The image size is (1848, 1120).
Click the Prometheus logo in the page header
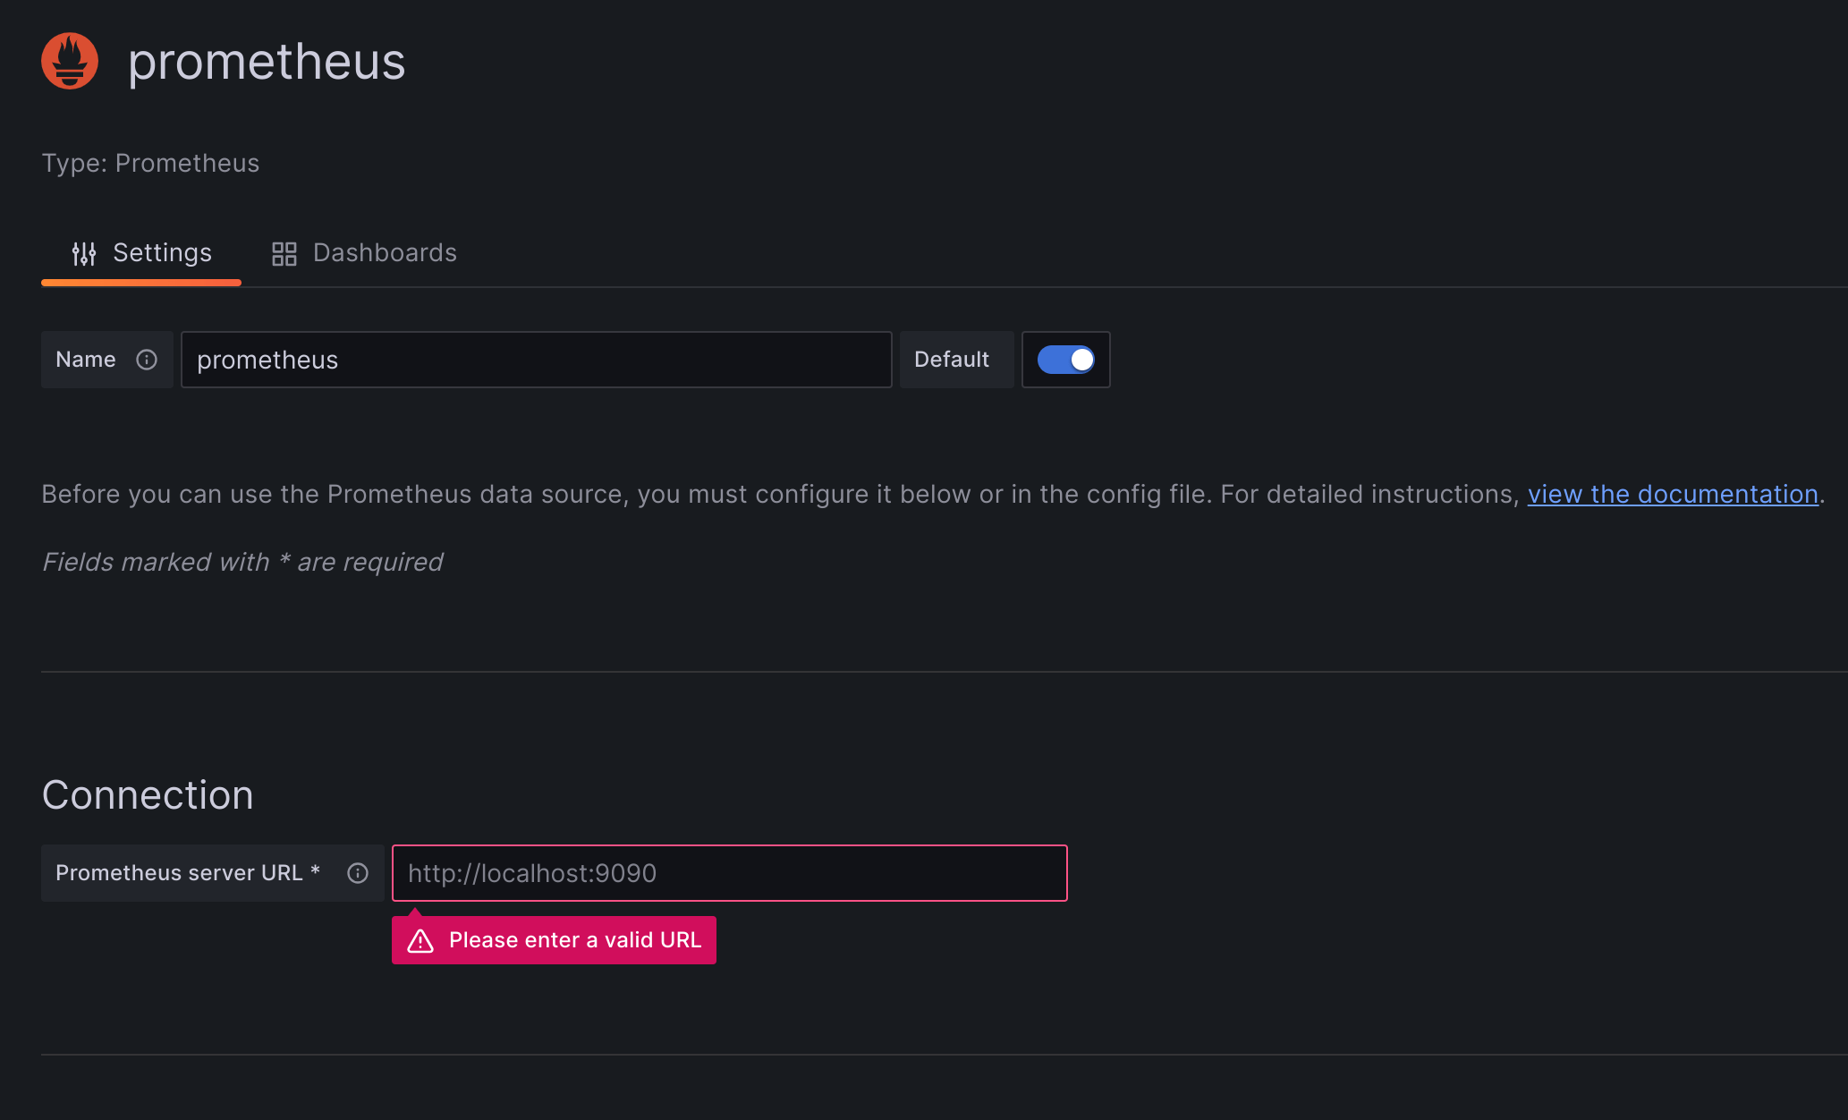(x=69, y=60)
